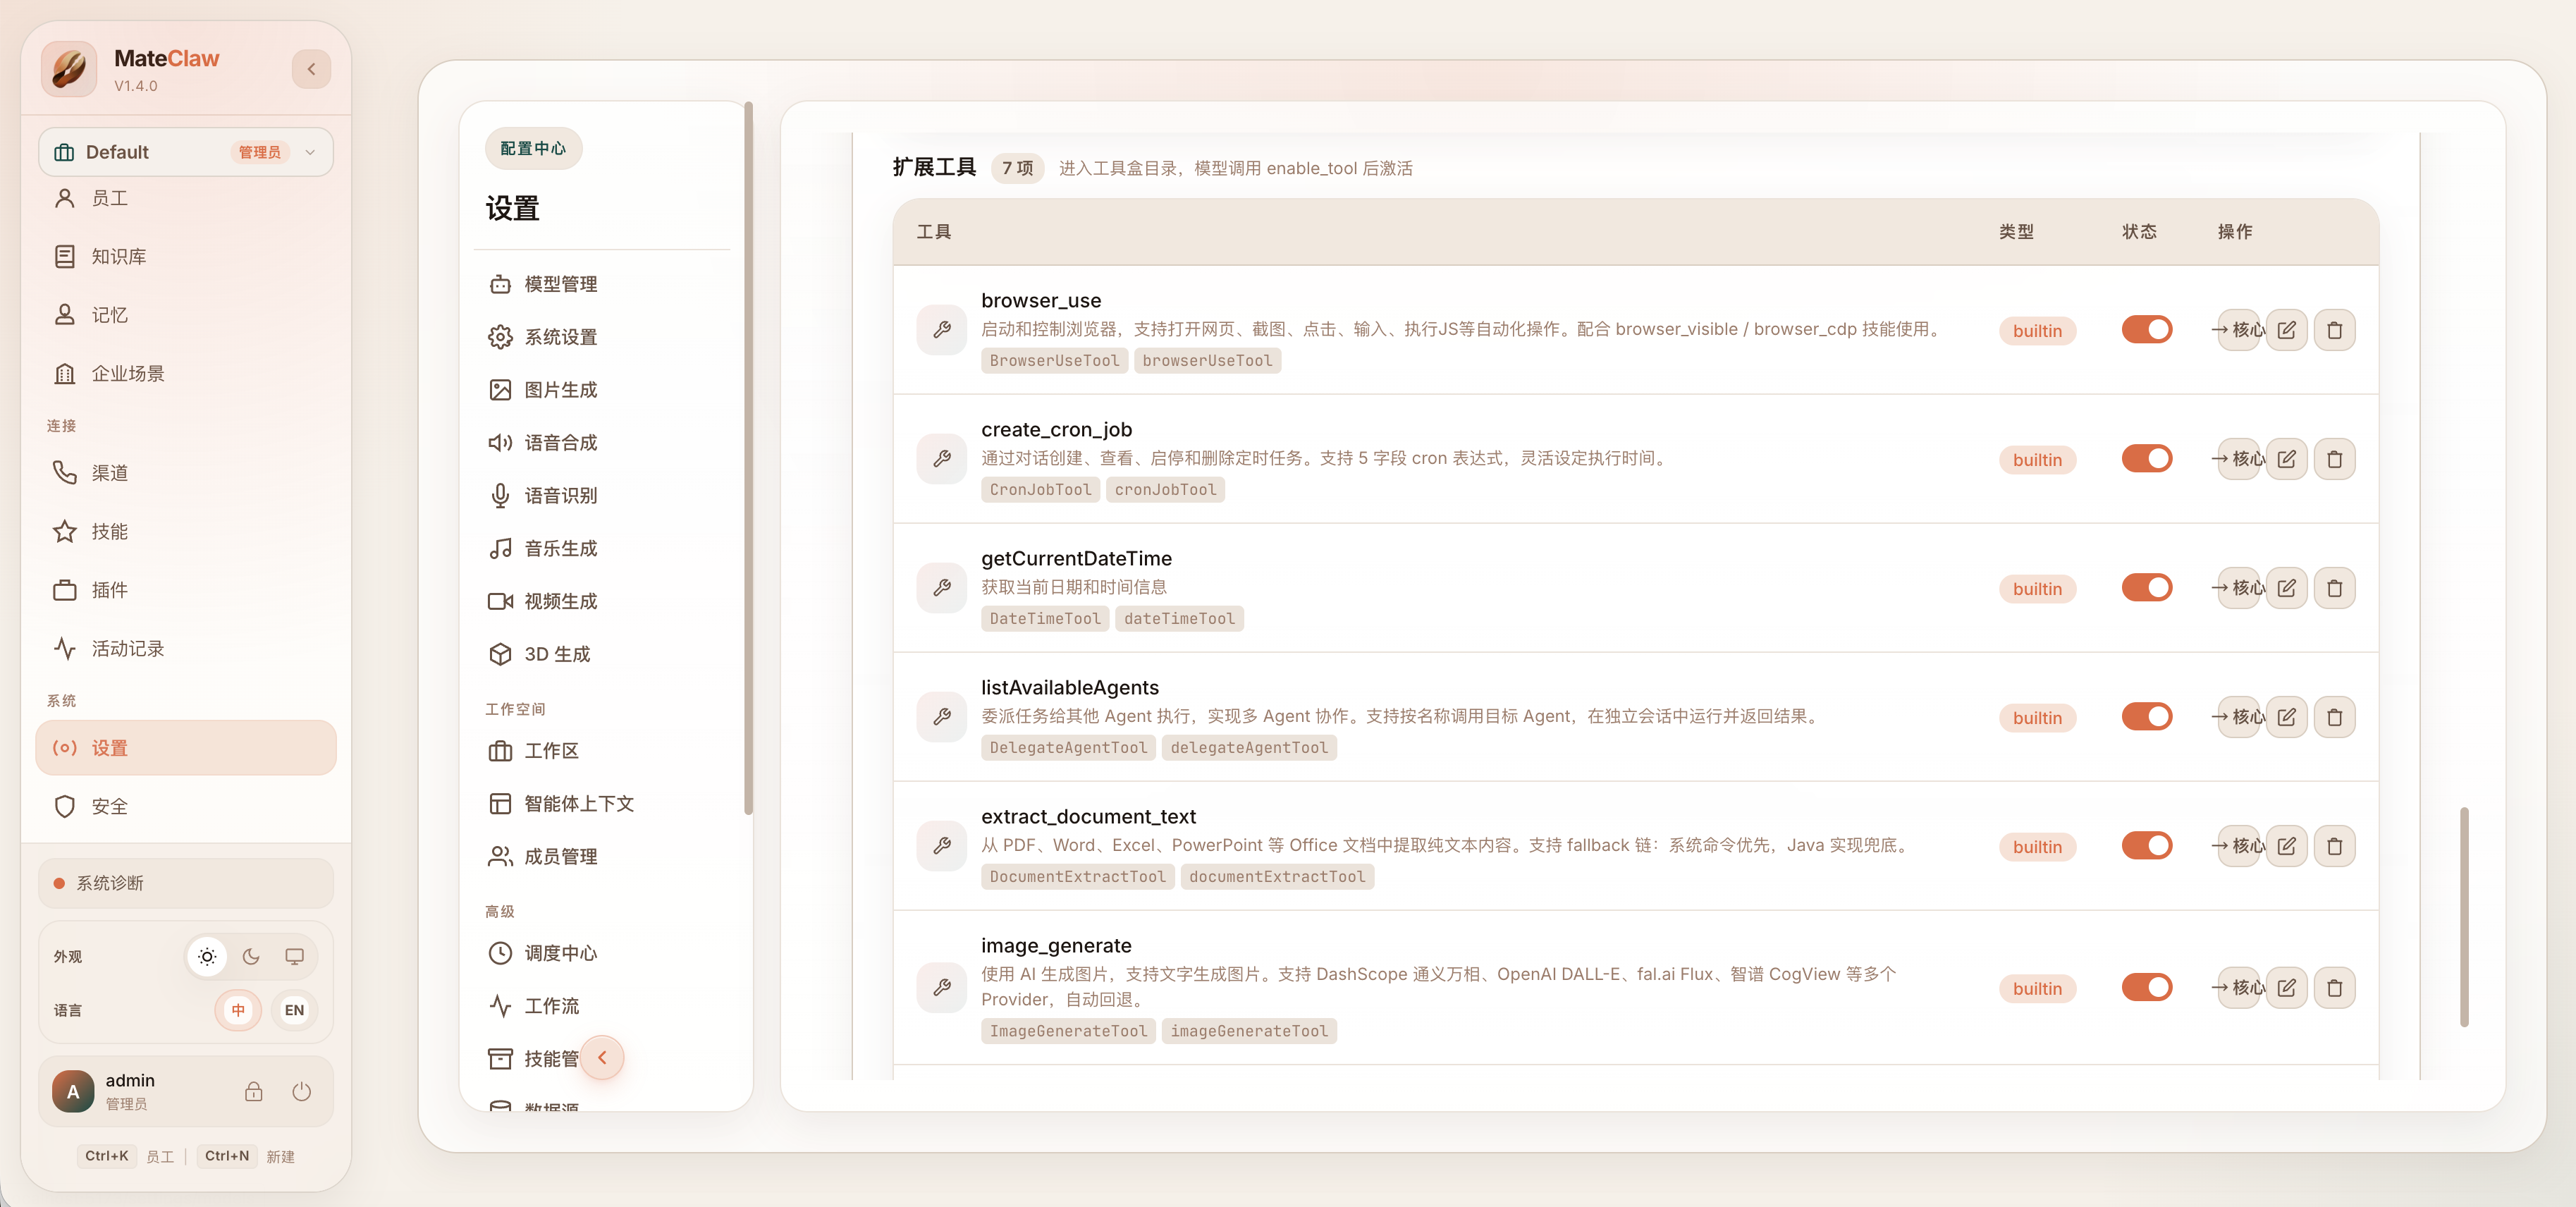The image size is (2576, 1207).
Task: Click the 语音识别 microphone icon
Action: [x=500, y=496]
